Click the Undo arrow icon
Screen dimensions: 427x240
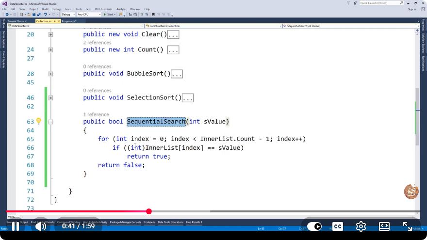click(46, 15)
